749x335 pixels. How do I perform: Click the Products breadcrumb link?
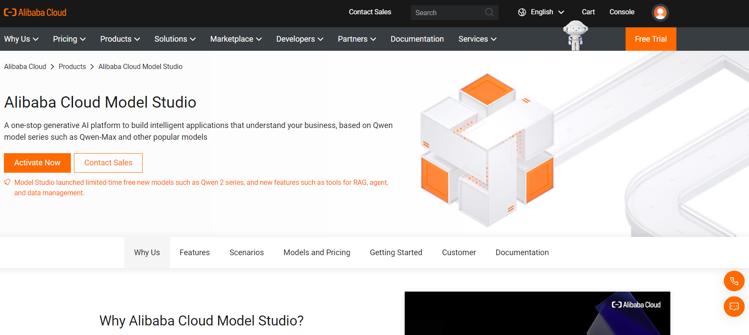[x=72, y=66]
